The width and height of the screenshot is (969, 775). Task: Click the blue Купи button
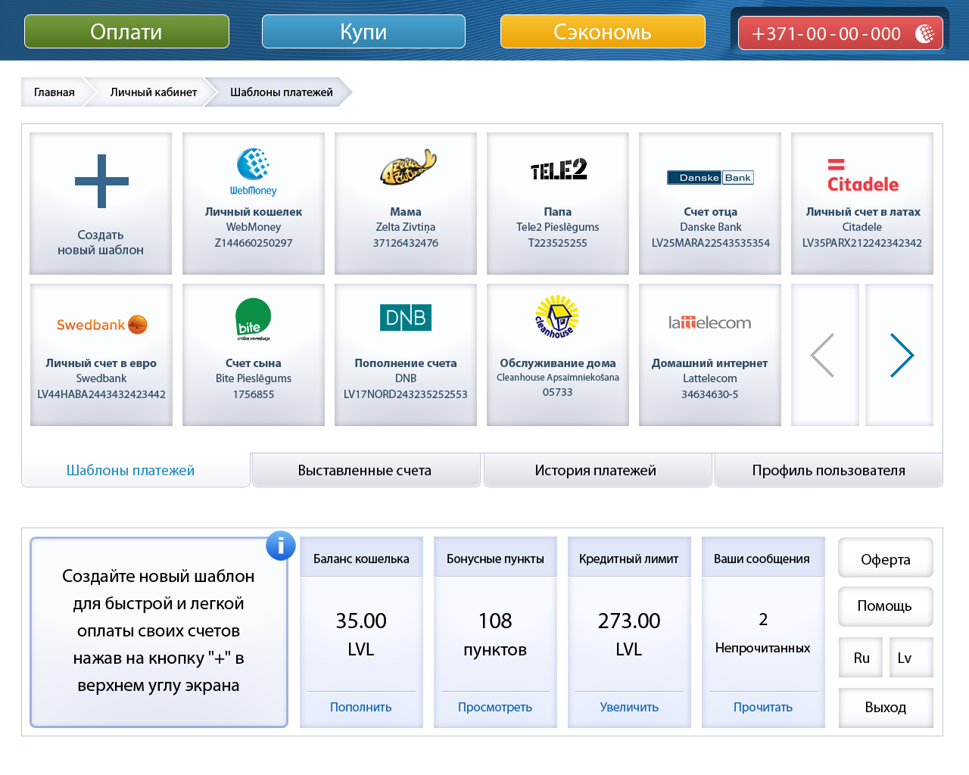point(363,32)
